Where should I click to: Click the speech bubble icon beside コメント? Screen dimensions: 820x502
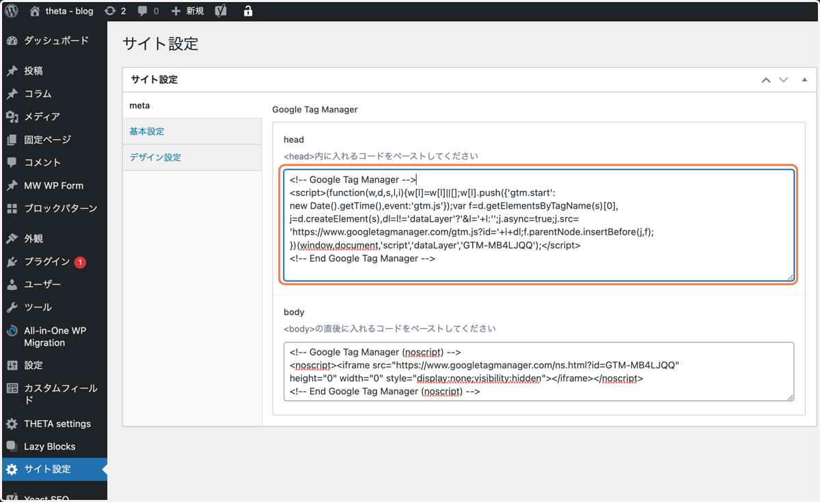(x=12, y=162)
